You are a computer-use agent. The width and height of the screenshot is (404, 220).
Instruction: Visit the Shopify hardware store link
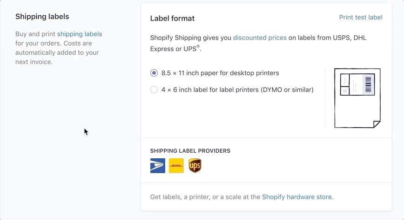(x=297, y=197)
